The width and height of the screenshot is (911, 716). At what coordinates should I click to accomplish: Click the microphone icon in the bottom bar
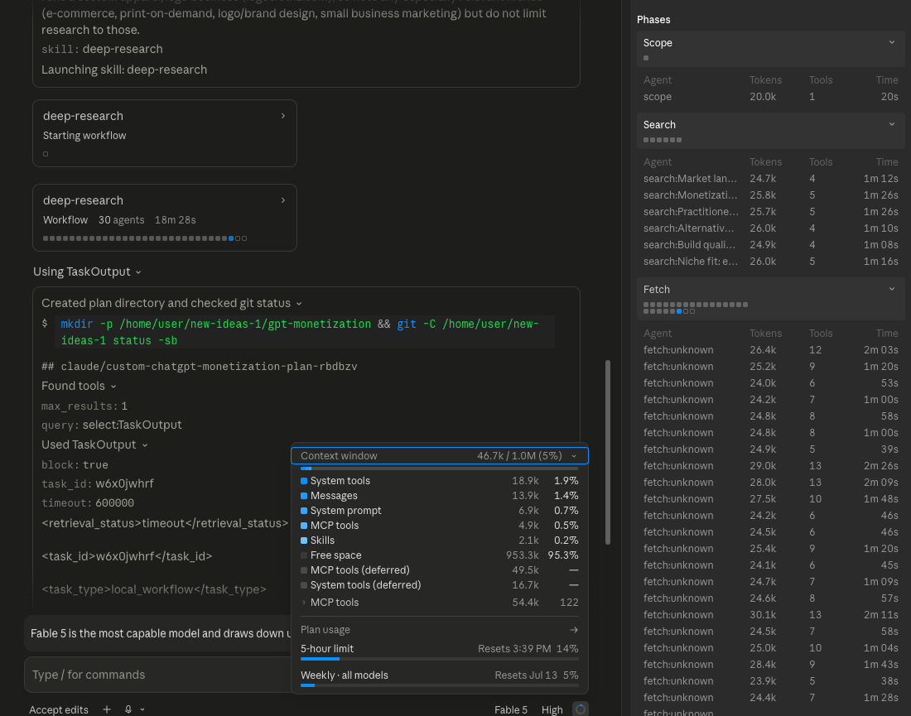click(x=128, y=709)
